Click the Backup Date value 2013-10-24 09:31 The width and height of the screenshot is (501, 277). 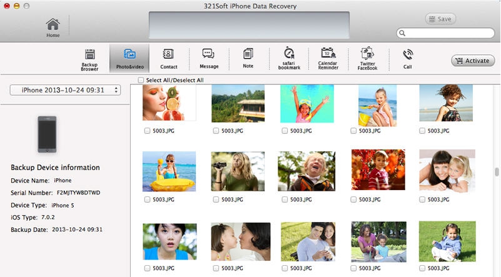pyautogui.click(x=77, y=229)
